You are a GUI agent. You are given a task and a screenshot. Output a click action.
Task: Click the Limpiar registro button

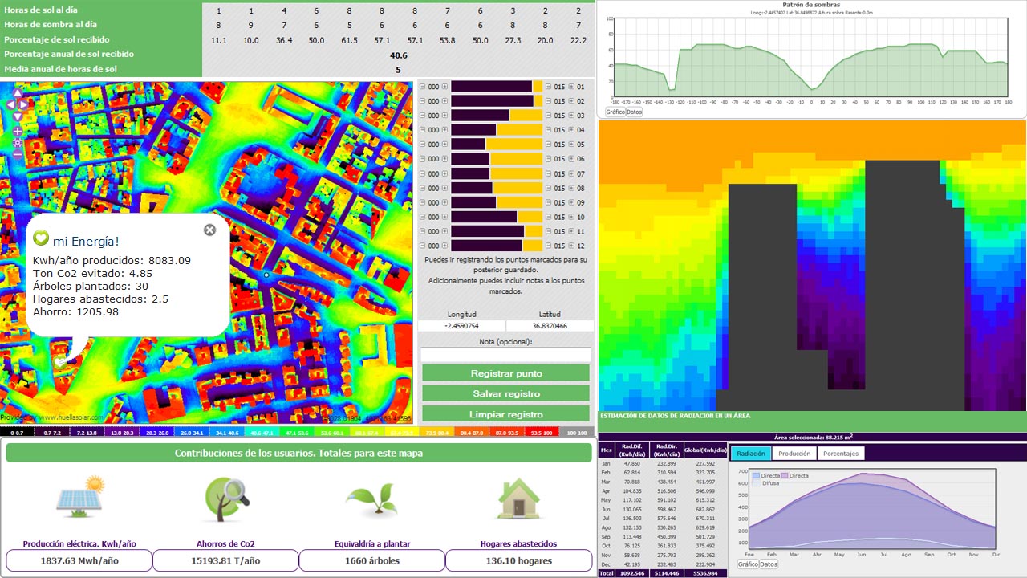(505, 414)
